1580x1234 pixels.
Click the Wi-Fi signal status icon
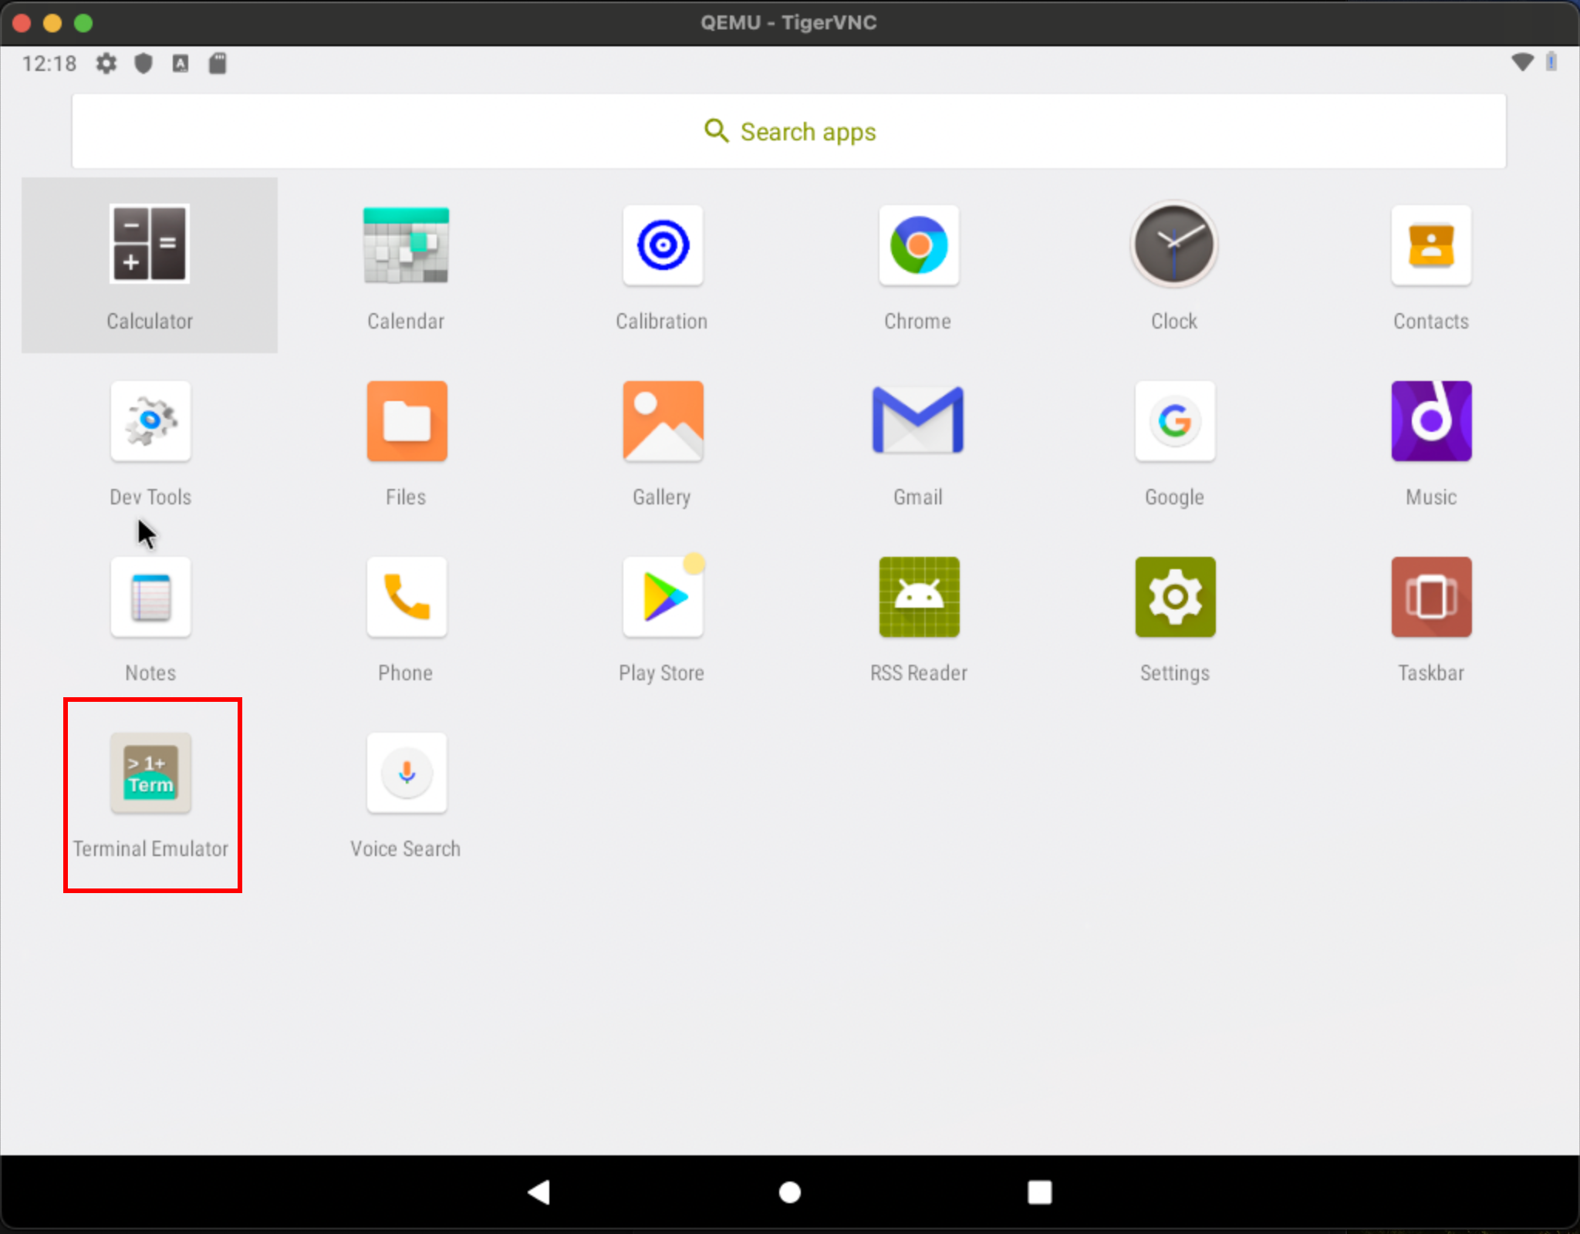point(1522,62)
